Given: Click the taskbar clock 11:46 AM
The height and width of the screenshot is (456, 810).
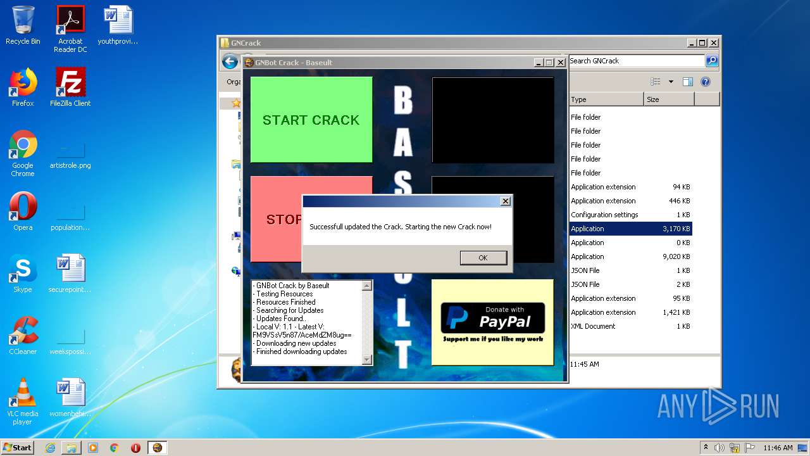Looking at the screenshot, I should 778,448.
